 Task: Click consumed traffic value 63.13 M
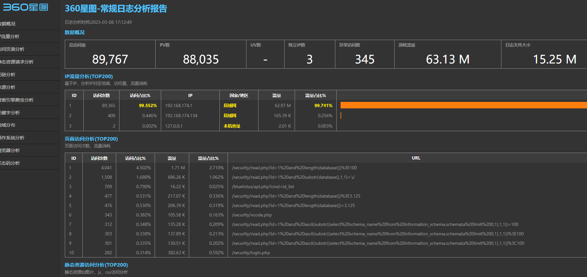point(448,59)
